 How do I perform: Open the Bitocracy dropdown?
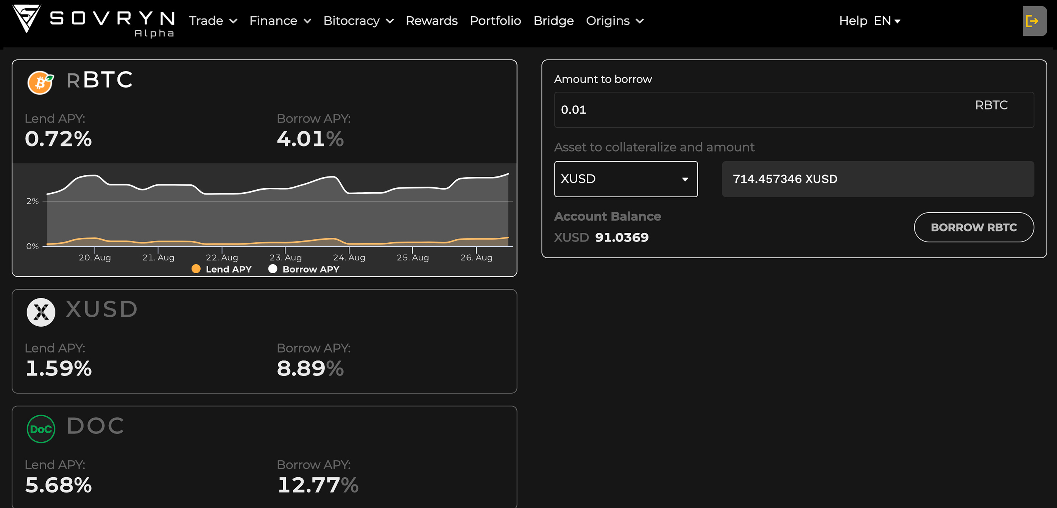click(x=359, y=20)
